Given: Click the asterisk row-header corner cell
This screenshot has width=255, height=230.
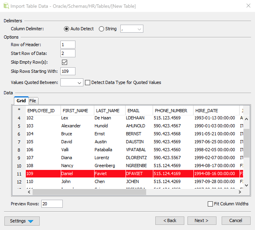Looking at the screenshot, I should [19, 110].
